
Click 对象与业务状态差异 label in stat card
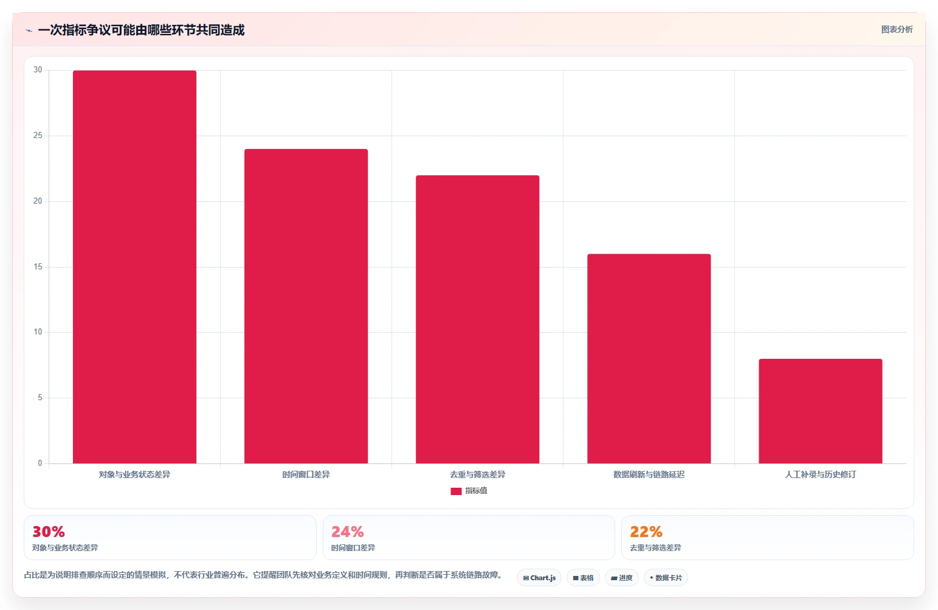tap(65, 547)
